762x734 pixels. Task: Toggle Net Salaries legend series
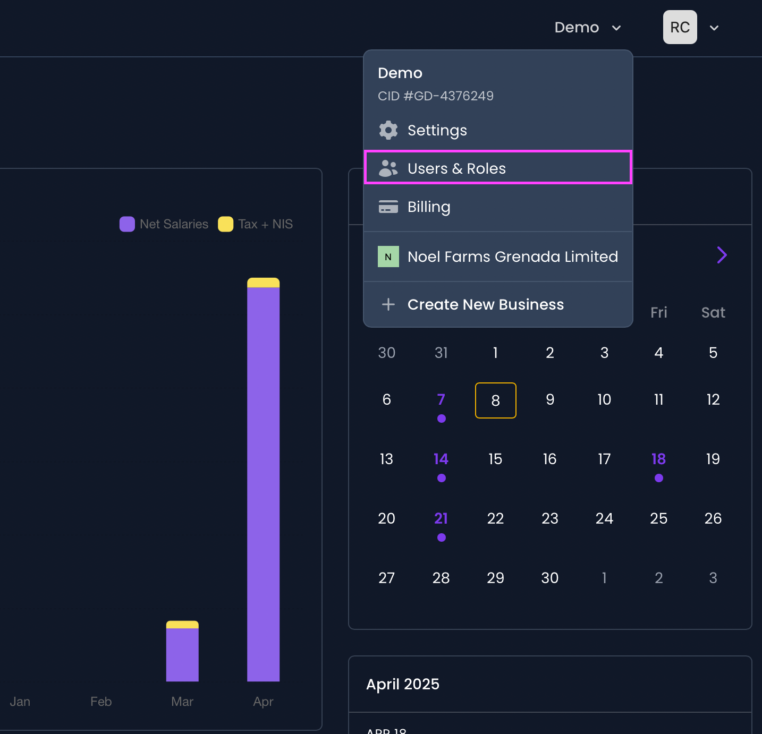[x=164, y=224]
